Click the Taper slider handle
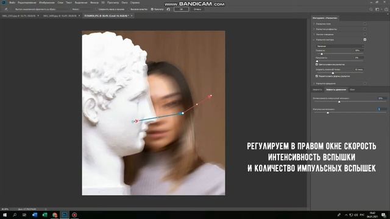 [x=317, y=61]
